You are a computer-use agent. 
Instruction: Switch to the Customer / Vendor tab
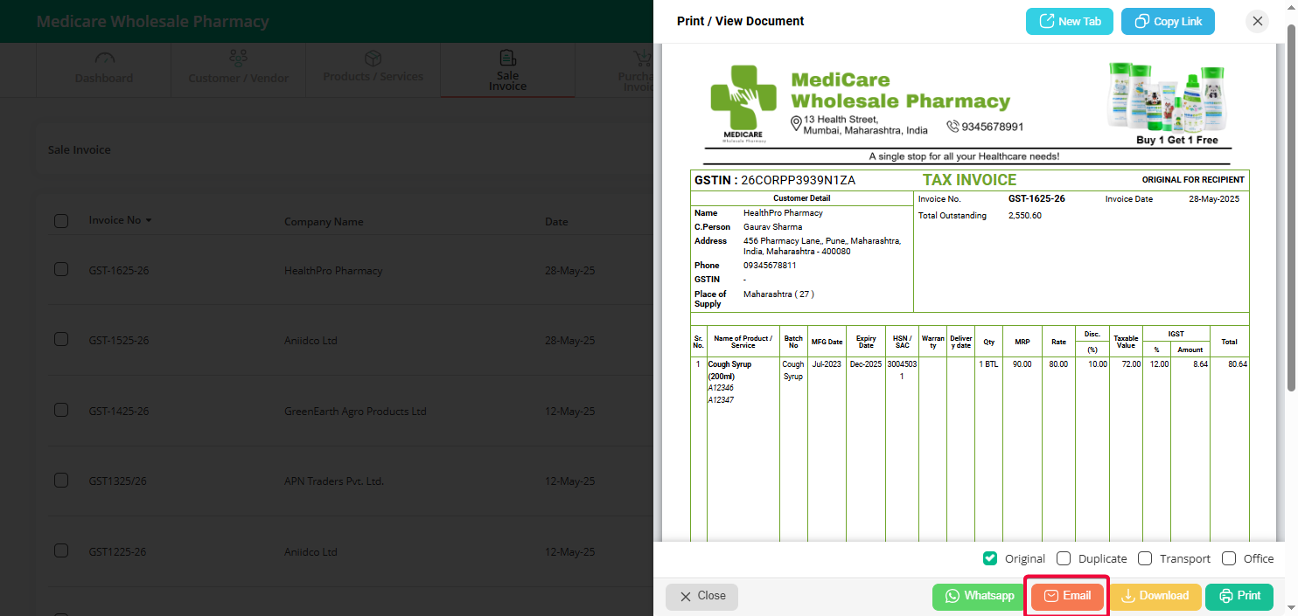pos(239,69)
